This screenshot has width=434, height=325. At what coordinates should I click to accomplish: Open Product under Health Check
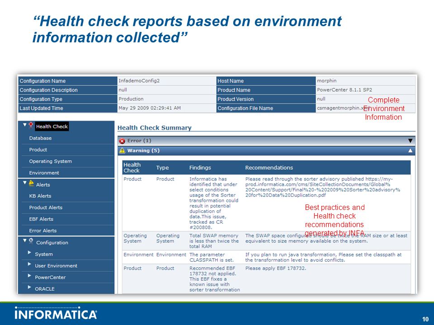[x=38, y=150]
